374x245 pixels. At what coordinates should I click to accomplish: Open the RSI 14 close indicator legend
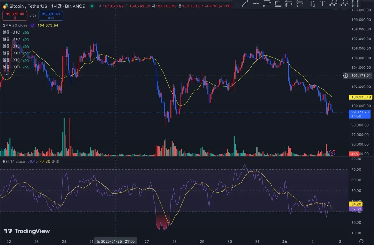pos(14,161)
